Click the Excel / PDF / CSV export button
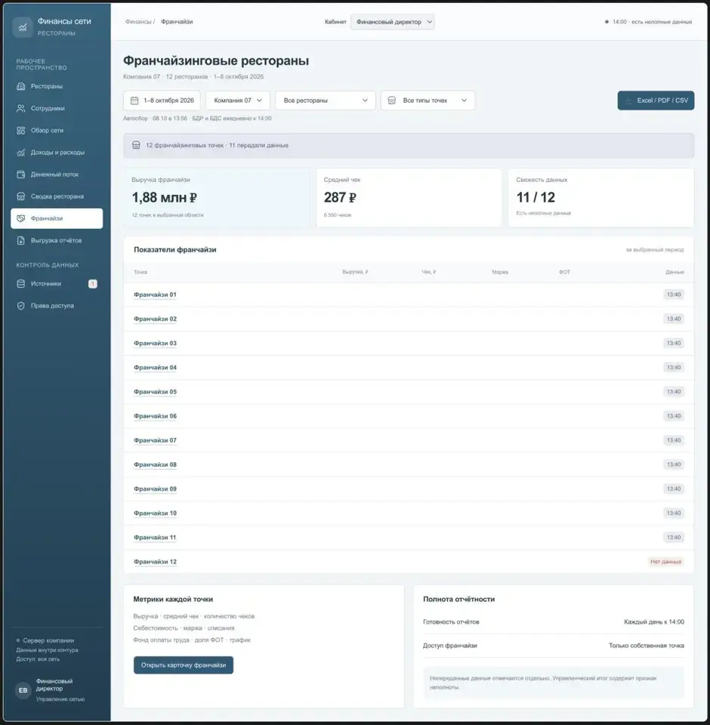 656,100
